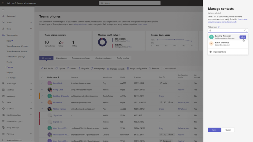Click the Import contacts icon
Image resolution: width=253 pixels, height=142 pixels.
click(210, 52)
